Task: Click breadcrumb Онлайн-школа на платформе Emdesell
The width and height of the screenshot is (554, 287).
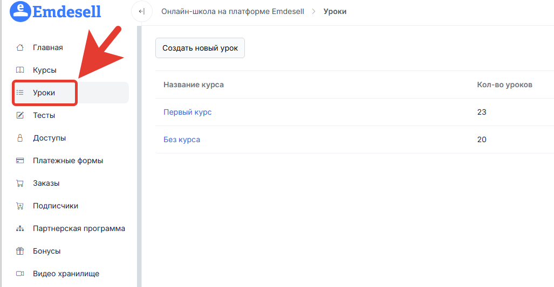Action: [232, 11]
